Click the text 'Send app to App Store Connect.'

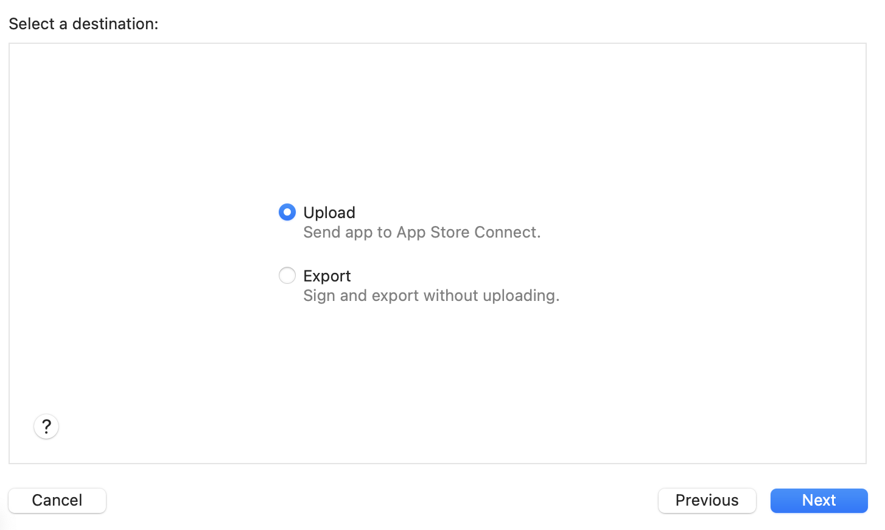(x=422, y=232)
